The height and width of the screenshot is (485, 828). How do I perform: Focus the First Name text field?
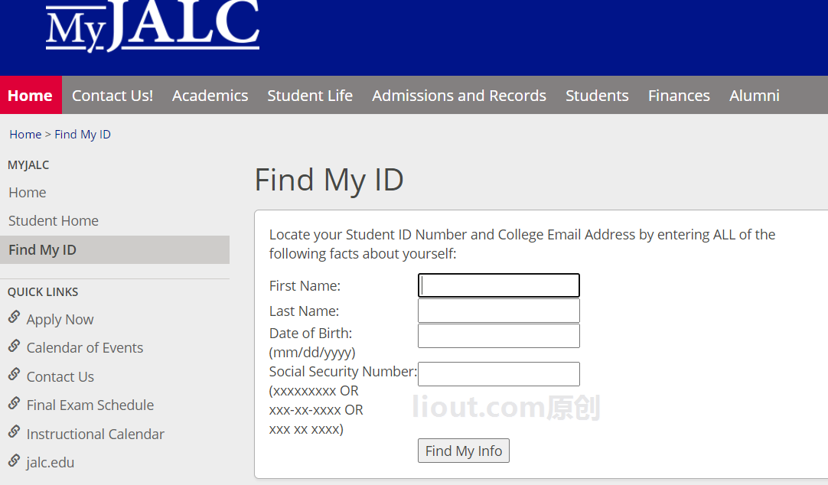pyautogui.click(x=498, y=285)
